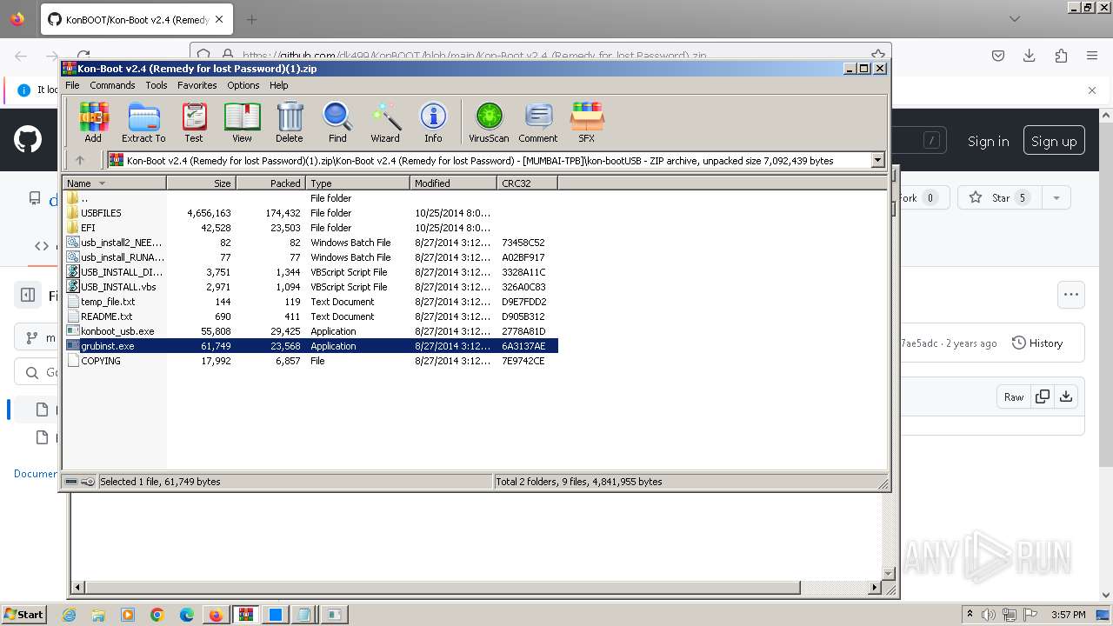Open the Help menu
Viewport: 1113px width, 626px height.
coord(278,85)
